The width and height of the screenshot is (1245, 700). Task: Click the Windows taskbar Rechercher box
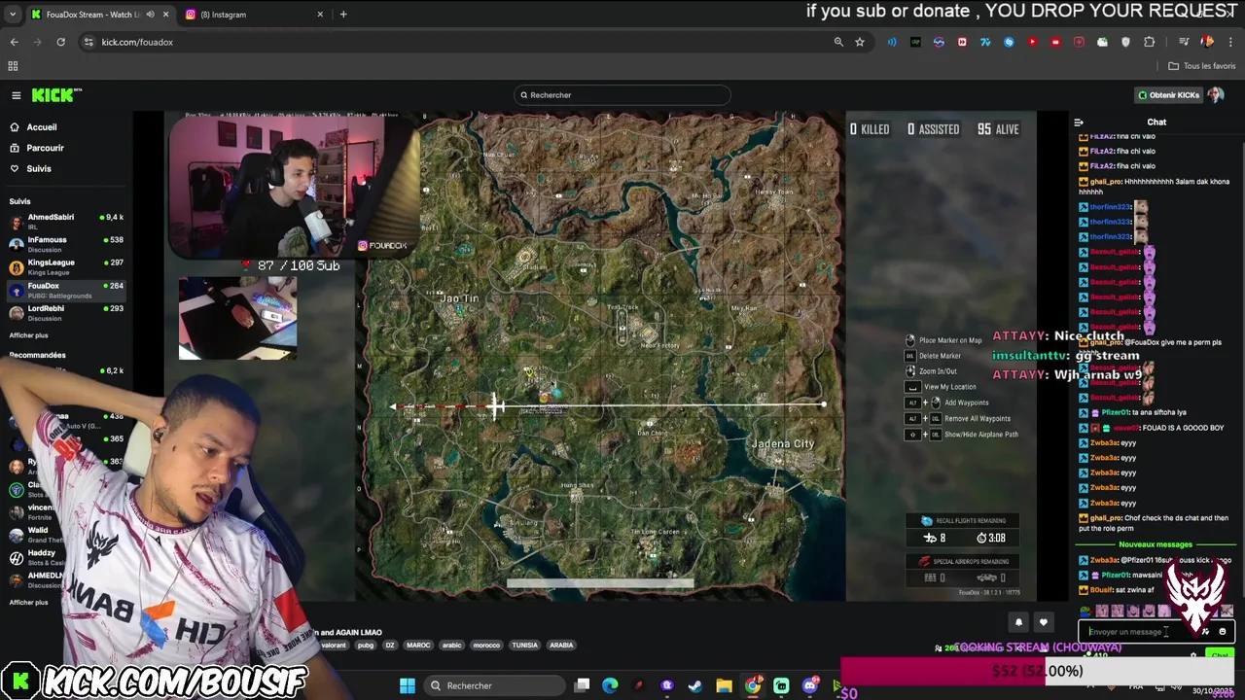click(x=495, y=685)
